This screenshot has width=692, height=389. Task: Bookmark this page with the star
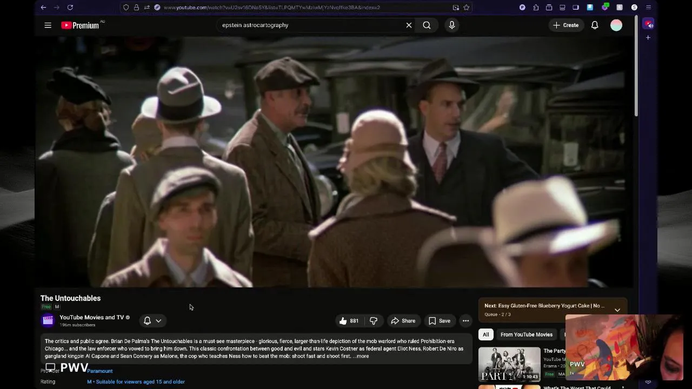(466, 7)
